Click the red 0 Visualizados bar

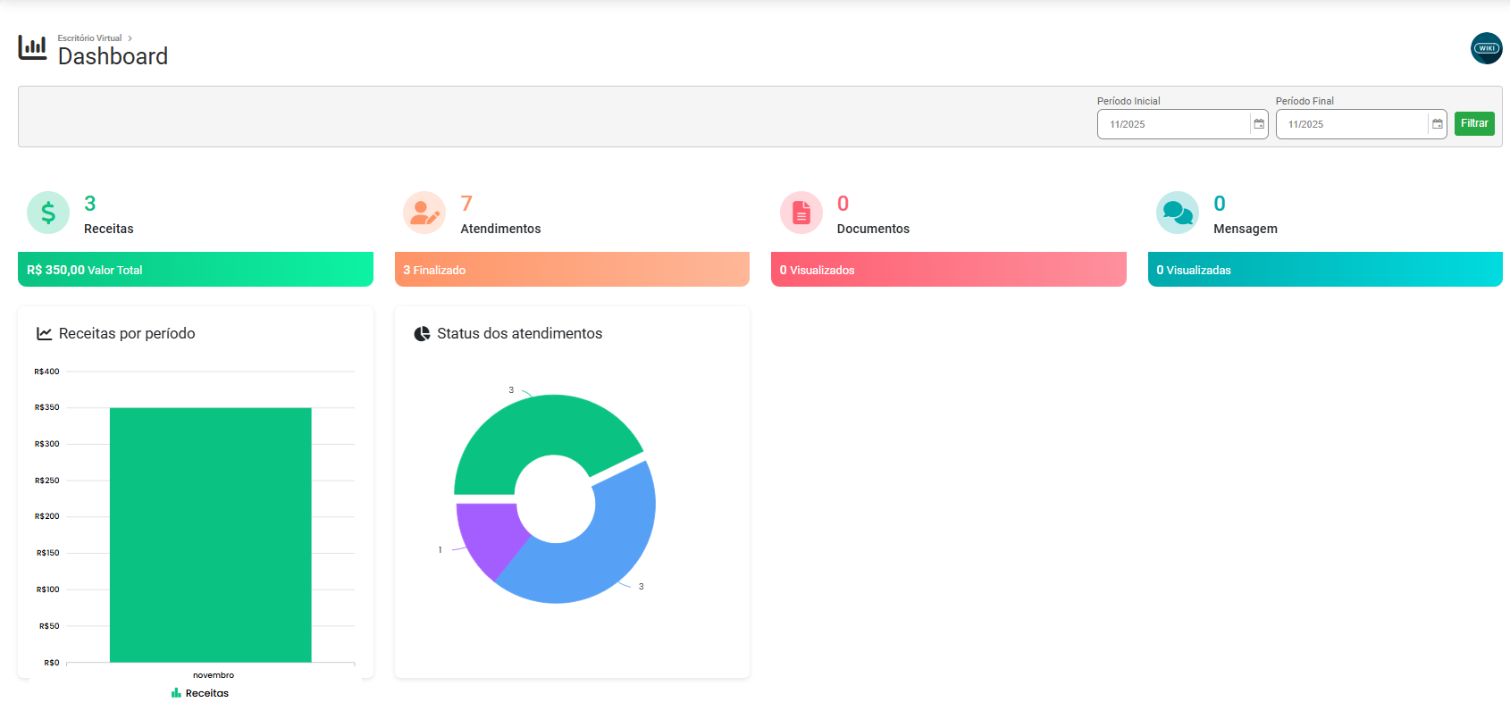pos(948,270)
